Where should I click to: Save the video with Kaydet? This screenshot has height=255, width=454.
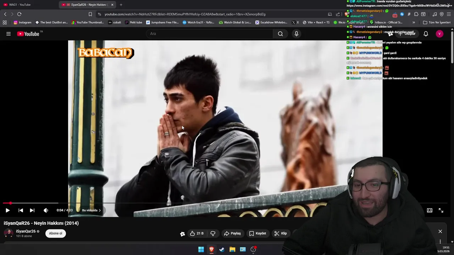258,233
